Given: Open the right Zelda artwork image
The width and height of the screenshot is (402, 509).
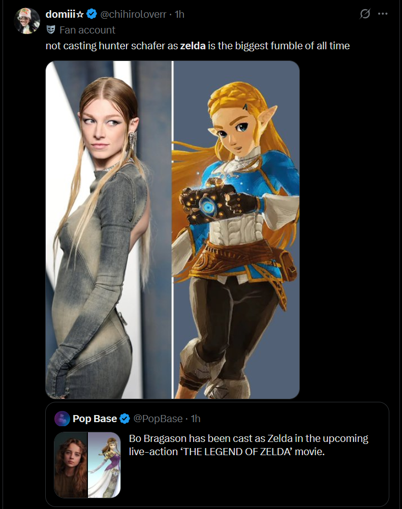Looking at the screenshot, I should [x=236, y=230].
